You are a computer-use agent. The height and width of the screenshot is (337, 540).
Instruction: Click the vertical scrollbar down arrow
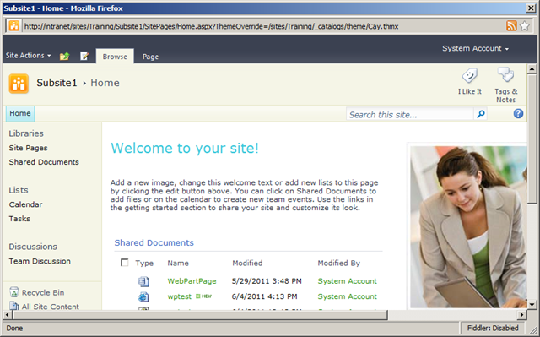pos(532,304)
